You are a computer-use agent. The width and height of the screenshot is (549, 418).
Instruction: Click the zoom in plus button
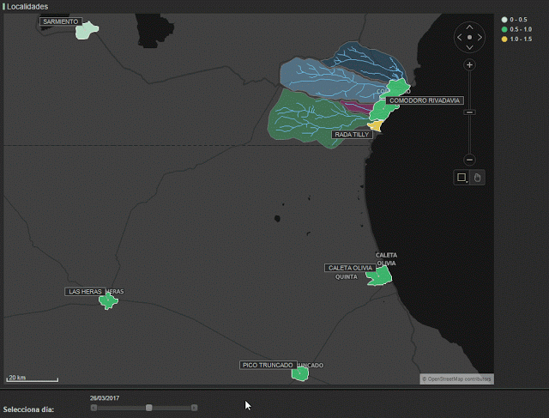click(x=469, y=65)
